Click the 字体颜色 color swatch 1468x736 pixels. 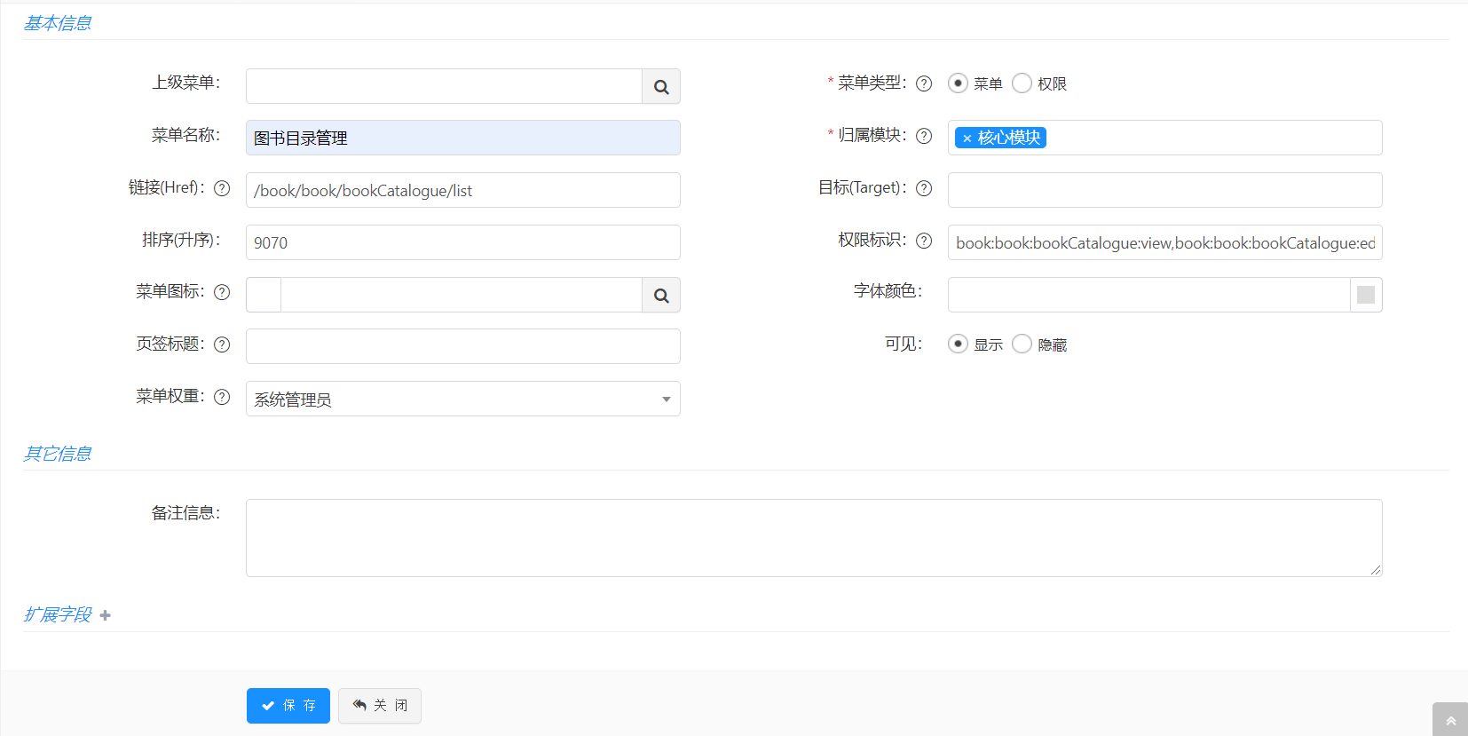point(1366,295)
